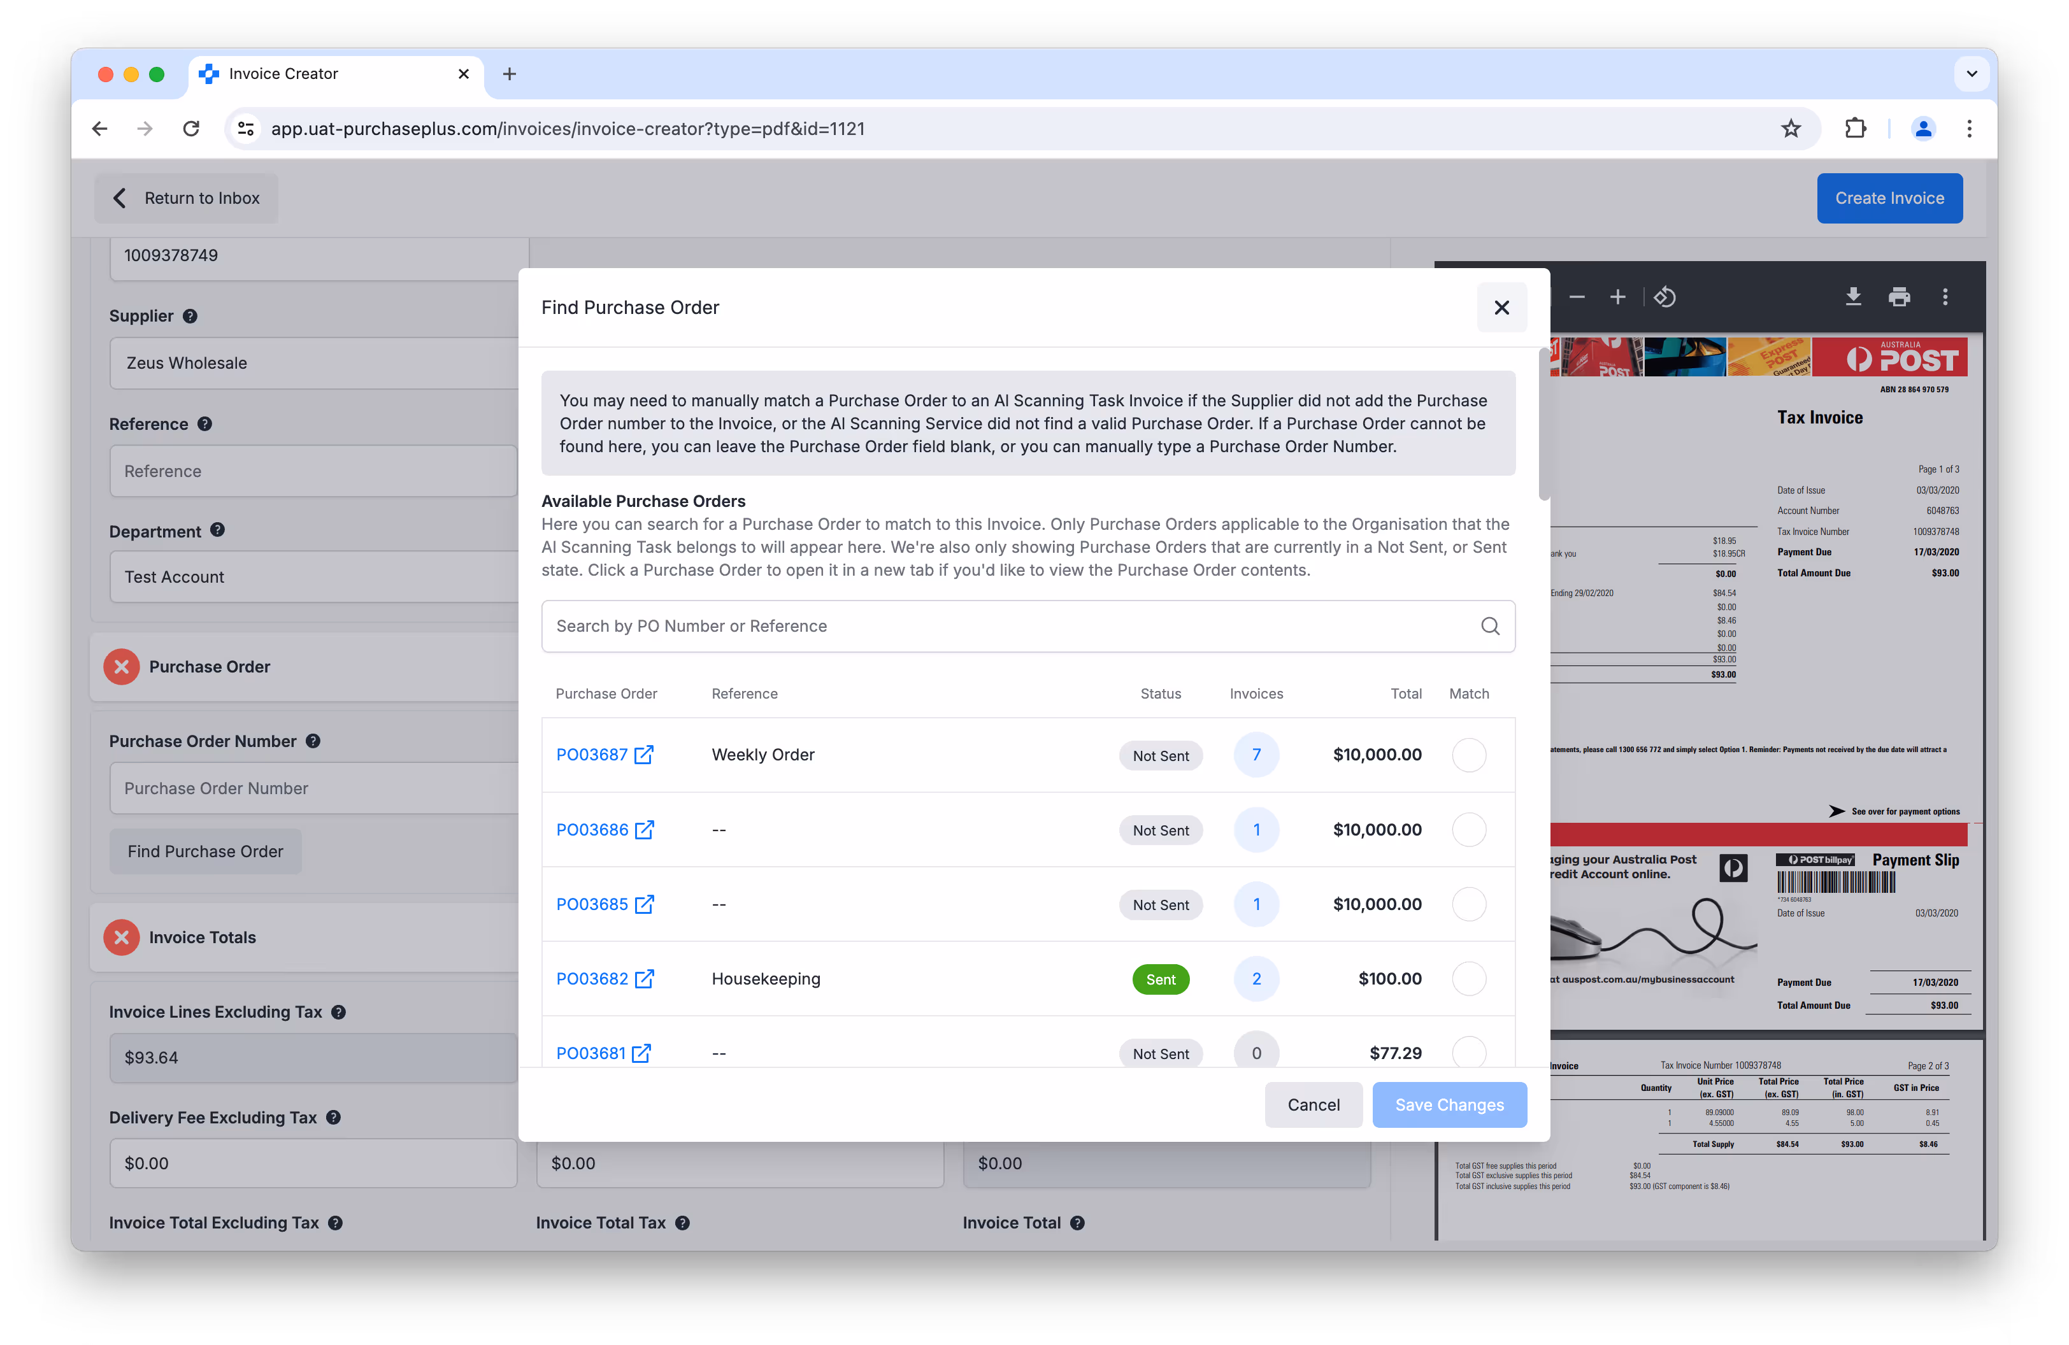Open browser extensions puzzle icon
Screen dimensions: 2069x1345
(1855, 129)
